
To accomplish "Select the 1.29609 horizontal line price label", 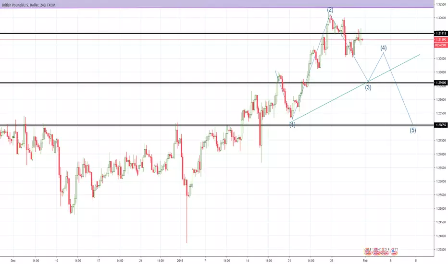I will [x=441, y=83].
